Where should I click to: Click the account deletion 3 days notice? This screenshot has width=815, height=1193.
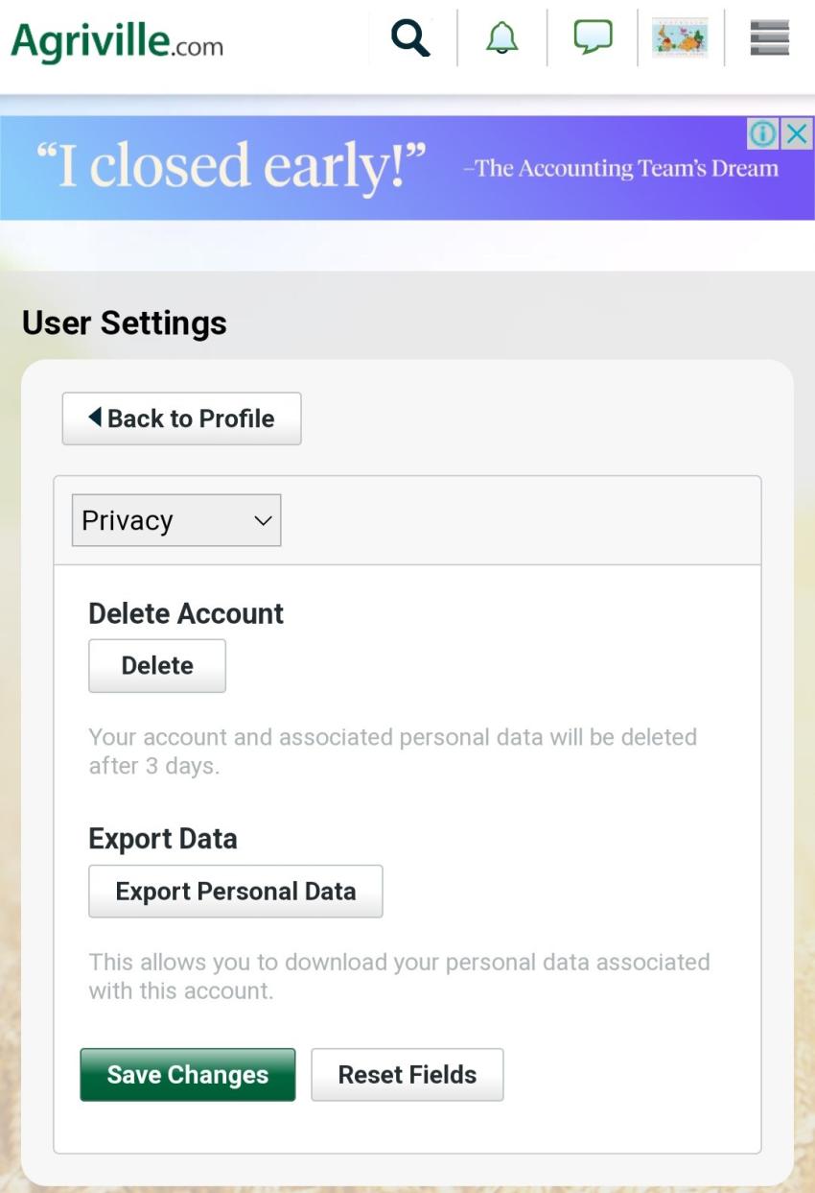point(392,752)
